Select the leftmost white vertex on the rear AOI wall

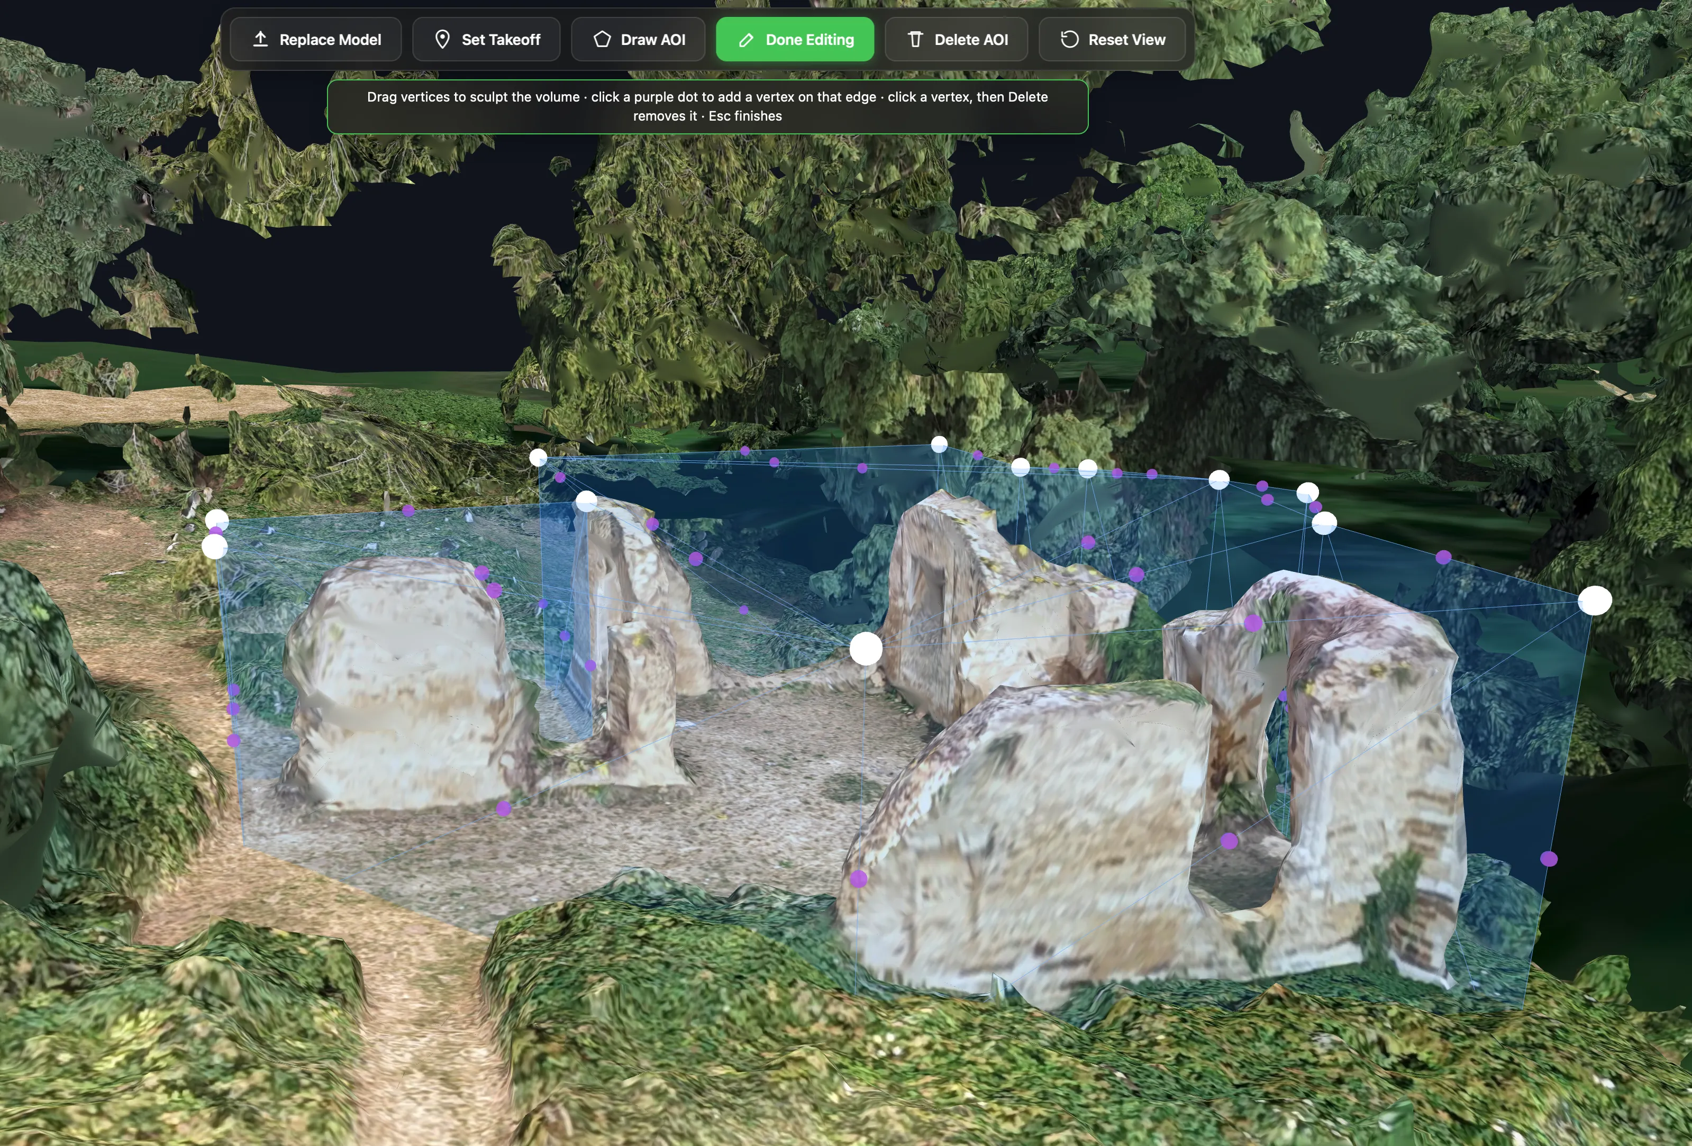pos(538,457)
